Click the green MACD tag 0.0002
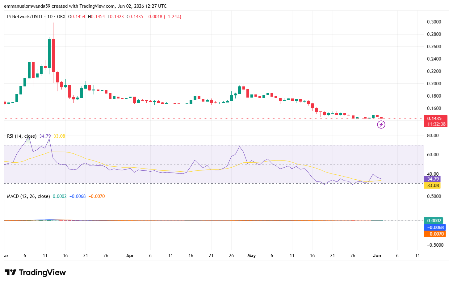The height and width of the screenshot is (284, 453). click(434, 221)
